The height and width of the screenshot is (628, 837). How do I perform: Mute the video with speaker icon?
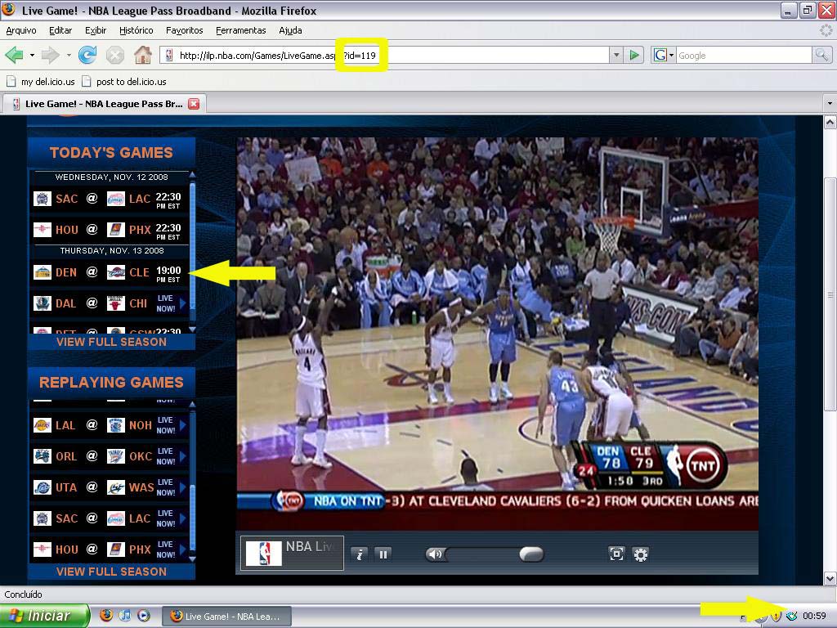pyautogui.click(x=435, y=554)
